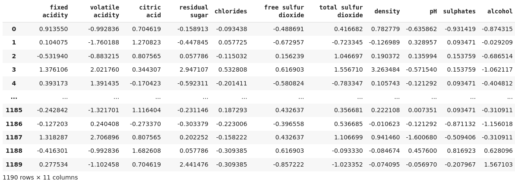
Task: Click the fixed acidity column header
Action: click(55, 11)
